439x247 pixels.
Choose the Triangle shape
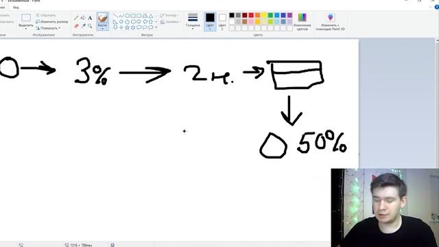[x=151, y=16]
